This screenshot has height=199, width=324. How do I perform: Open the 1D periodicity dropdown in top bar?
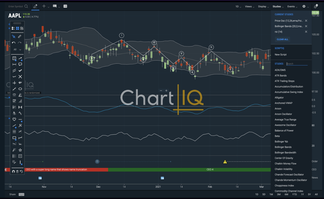239,7
